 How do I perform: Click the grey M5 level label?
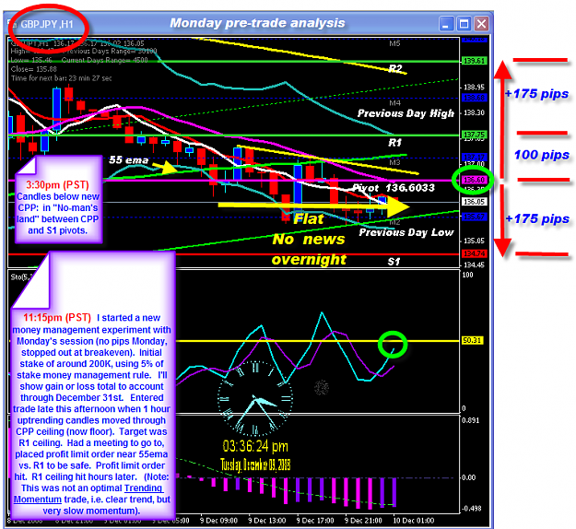(x=394, y=43)
